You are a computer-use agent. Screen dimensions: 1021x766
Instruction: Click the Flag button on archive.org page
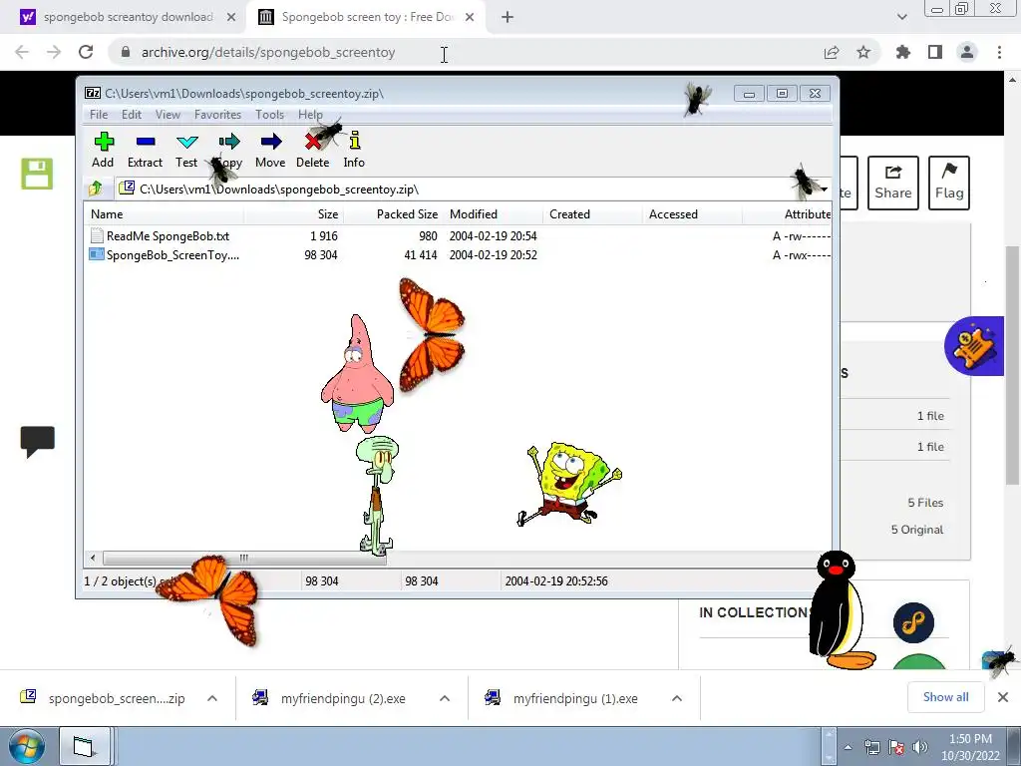coord(949,183)
